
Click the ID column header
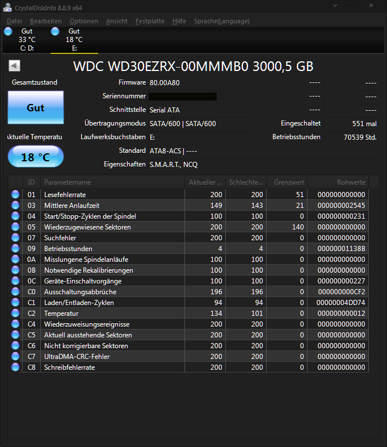coord(31,182)
